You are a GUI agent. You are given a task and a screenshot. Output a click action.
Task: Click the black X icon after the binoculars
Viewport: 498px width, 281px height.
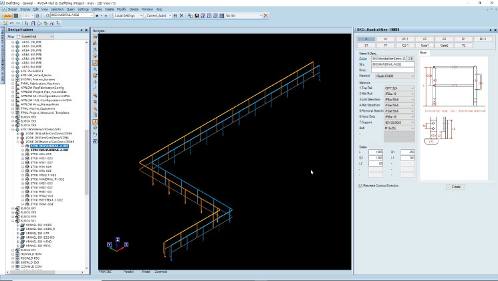point(181,15)
